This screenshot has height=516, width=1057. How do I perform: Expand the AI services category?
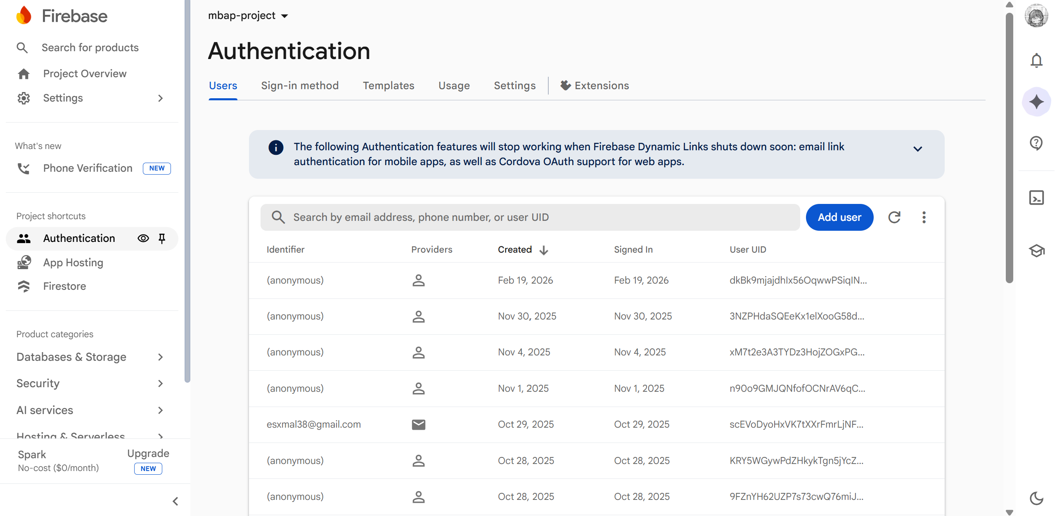[90, 410]
